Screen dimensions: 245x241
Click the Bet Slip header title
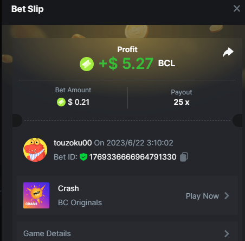click(28, 9)
